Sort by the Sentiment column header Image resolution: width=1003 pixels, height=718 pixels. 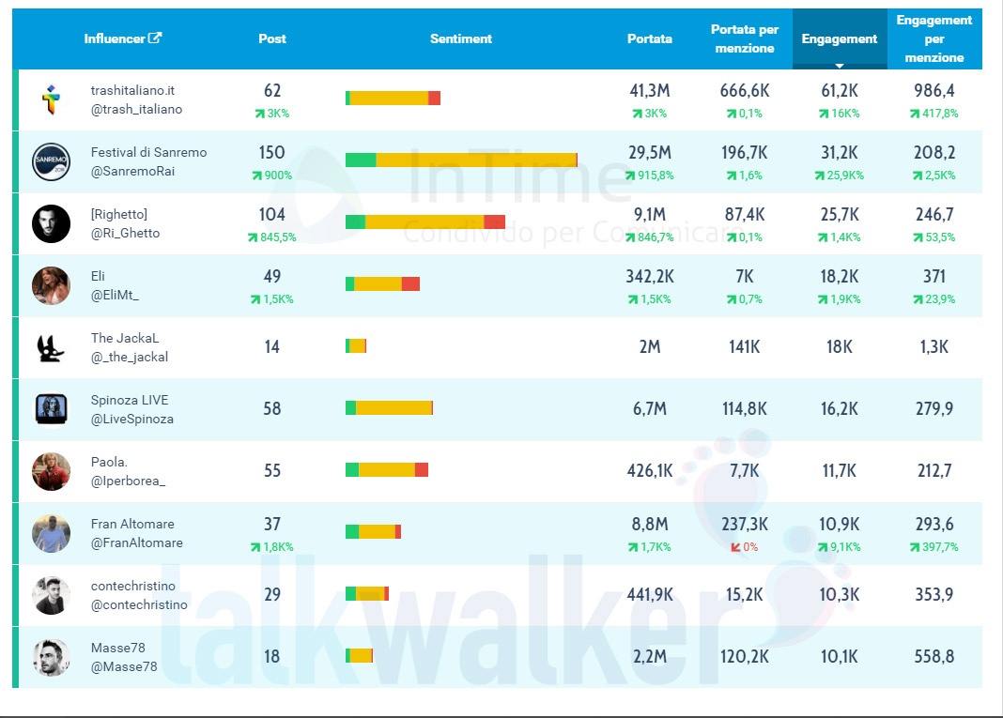click(460, 38)
